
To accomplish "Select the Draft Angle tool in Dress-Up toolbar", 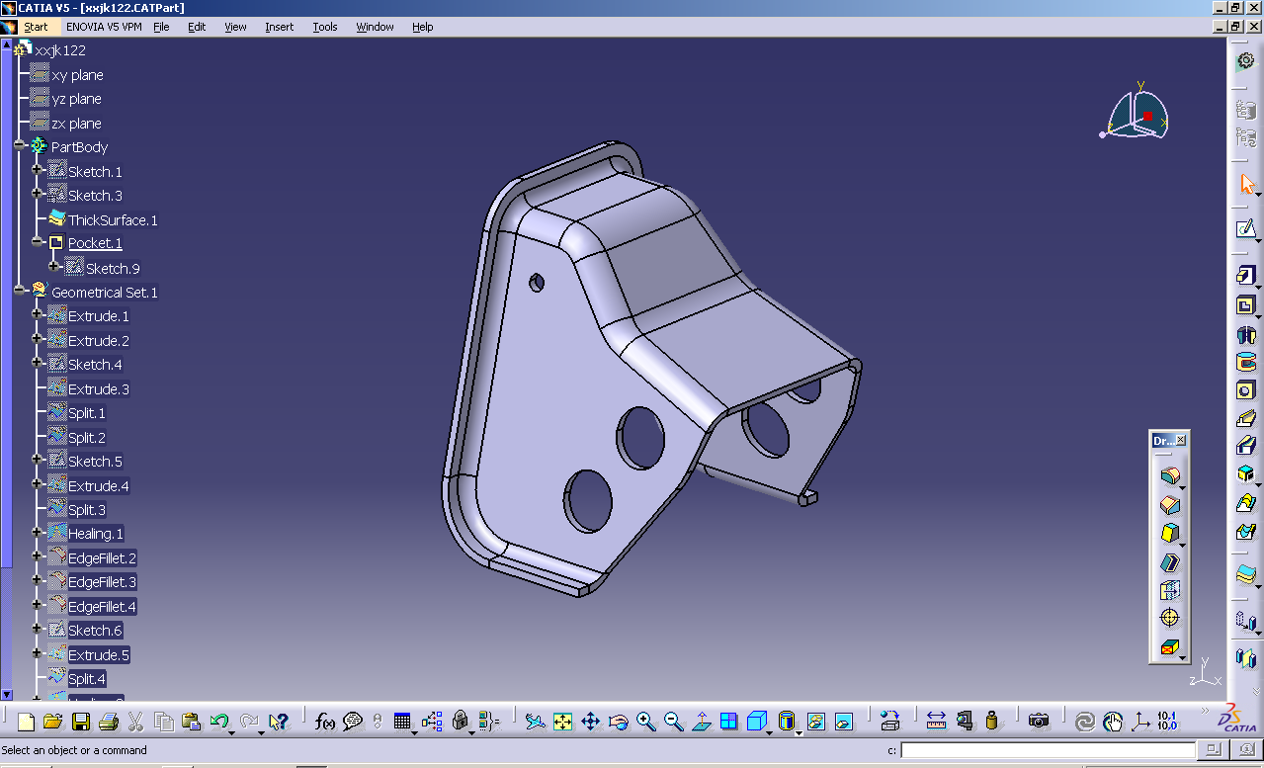I will tap(1169, 534).
